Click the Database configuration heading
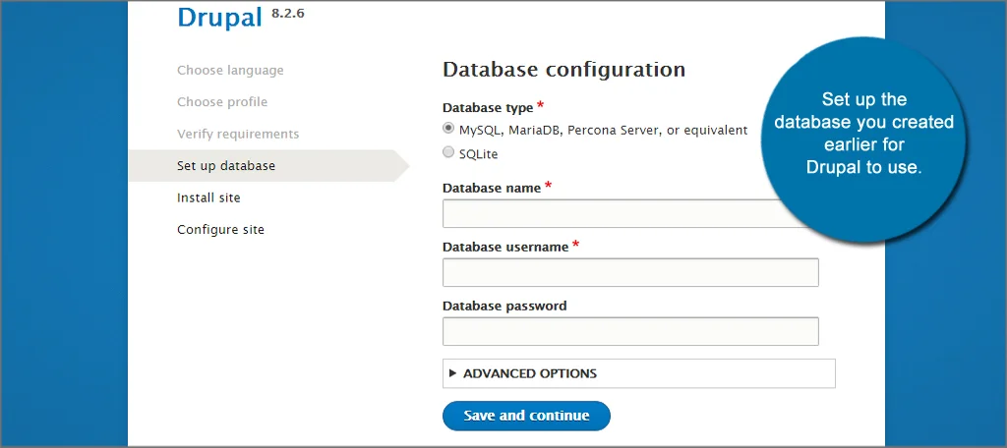1007x448 pixels. pos(563,70)
